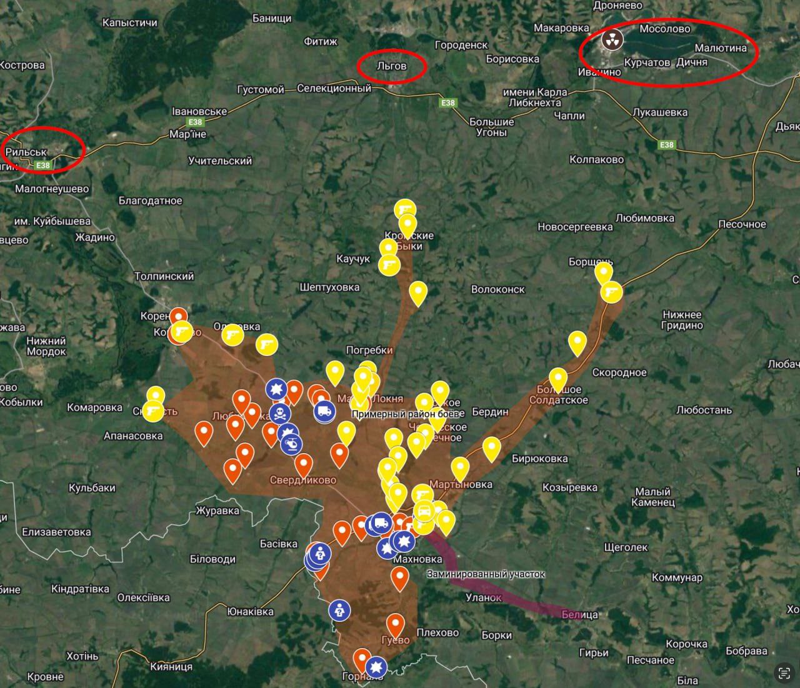Select the blue skull and crossbones marker

[279, 414]
